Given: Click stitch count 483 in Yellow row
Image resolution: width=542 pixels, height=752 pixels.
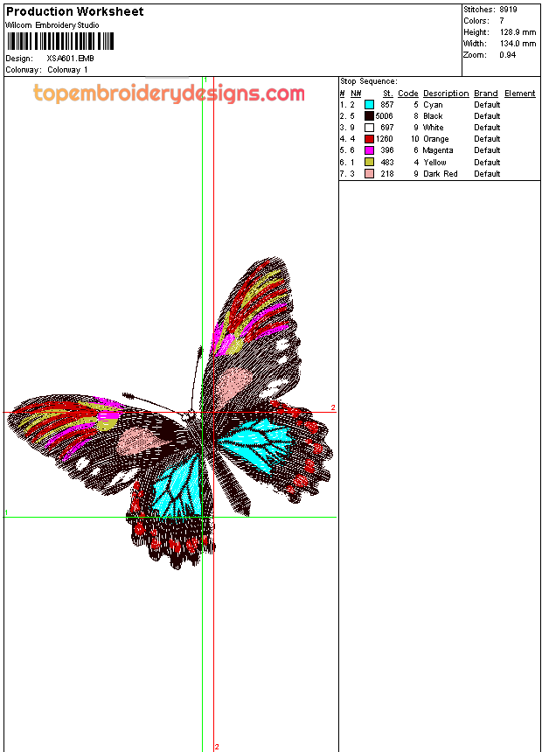Looking at the screenshot, I should tap(387, 162).
